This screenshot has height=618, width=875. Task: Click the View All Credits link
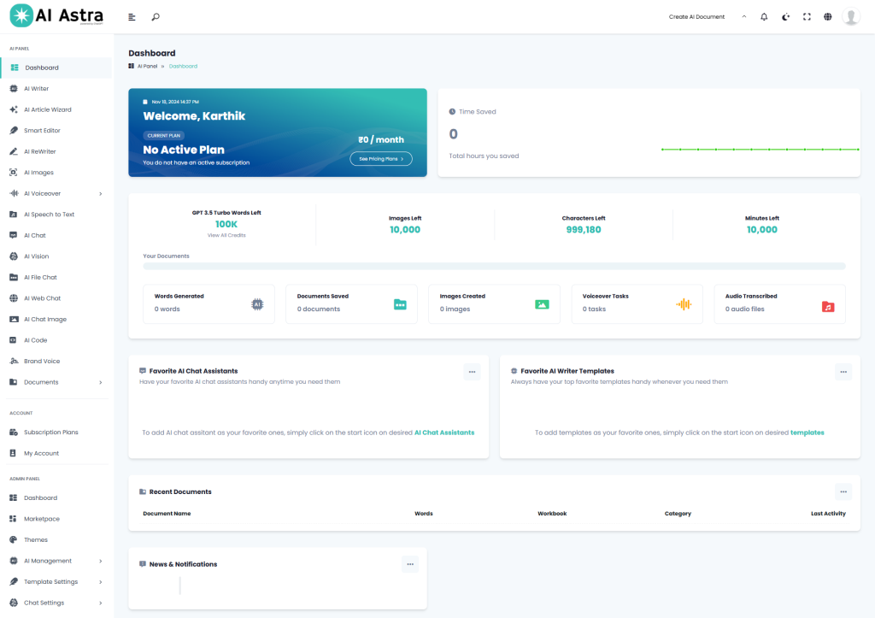tap(226, 235)
